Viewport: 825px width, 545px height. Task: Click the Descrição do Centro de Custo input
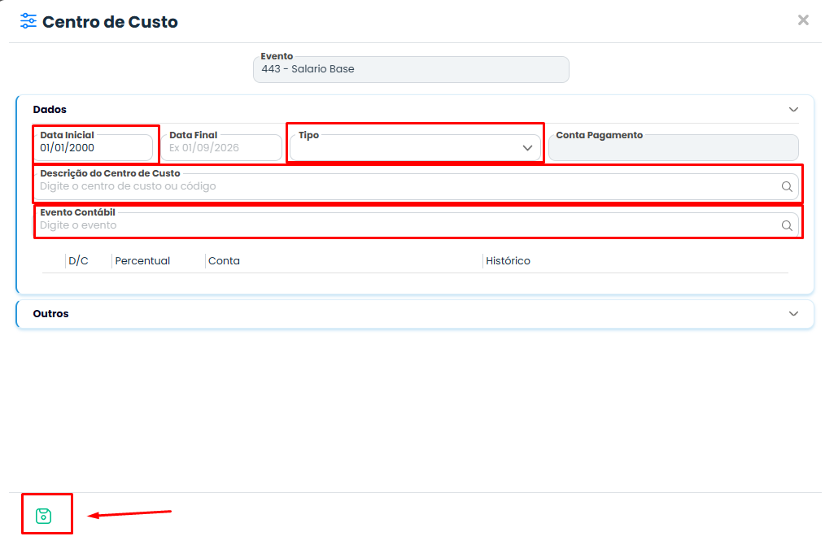(x=416, y=187)
